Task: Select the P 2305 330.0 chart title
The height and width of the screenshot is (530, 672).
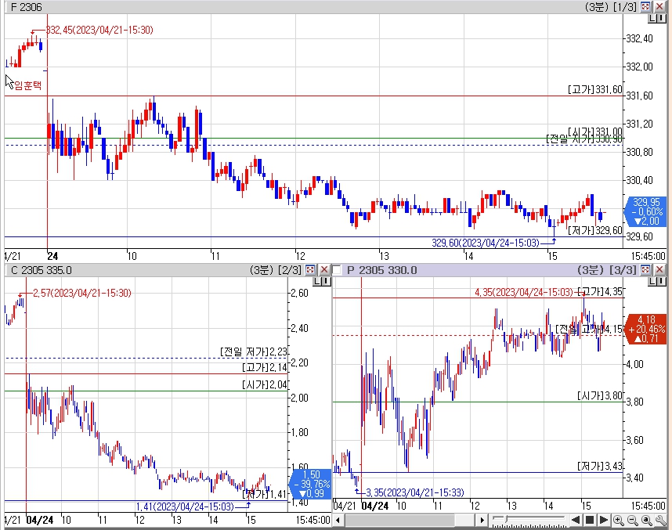Action: (x=381, y=270)
